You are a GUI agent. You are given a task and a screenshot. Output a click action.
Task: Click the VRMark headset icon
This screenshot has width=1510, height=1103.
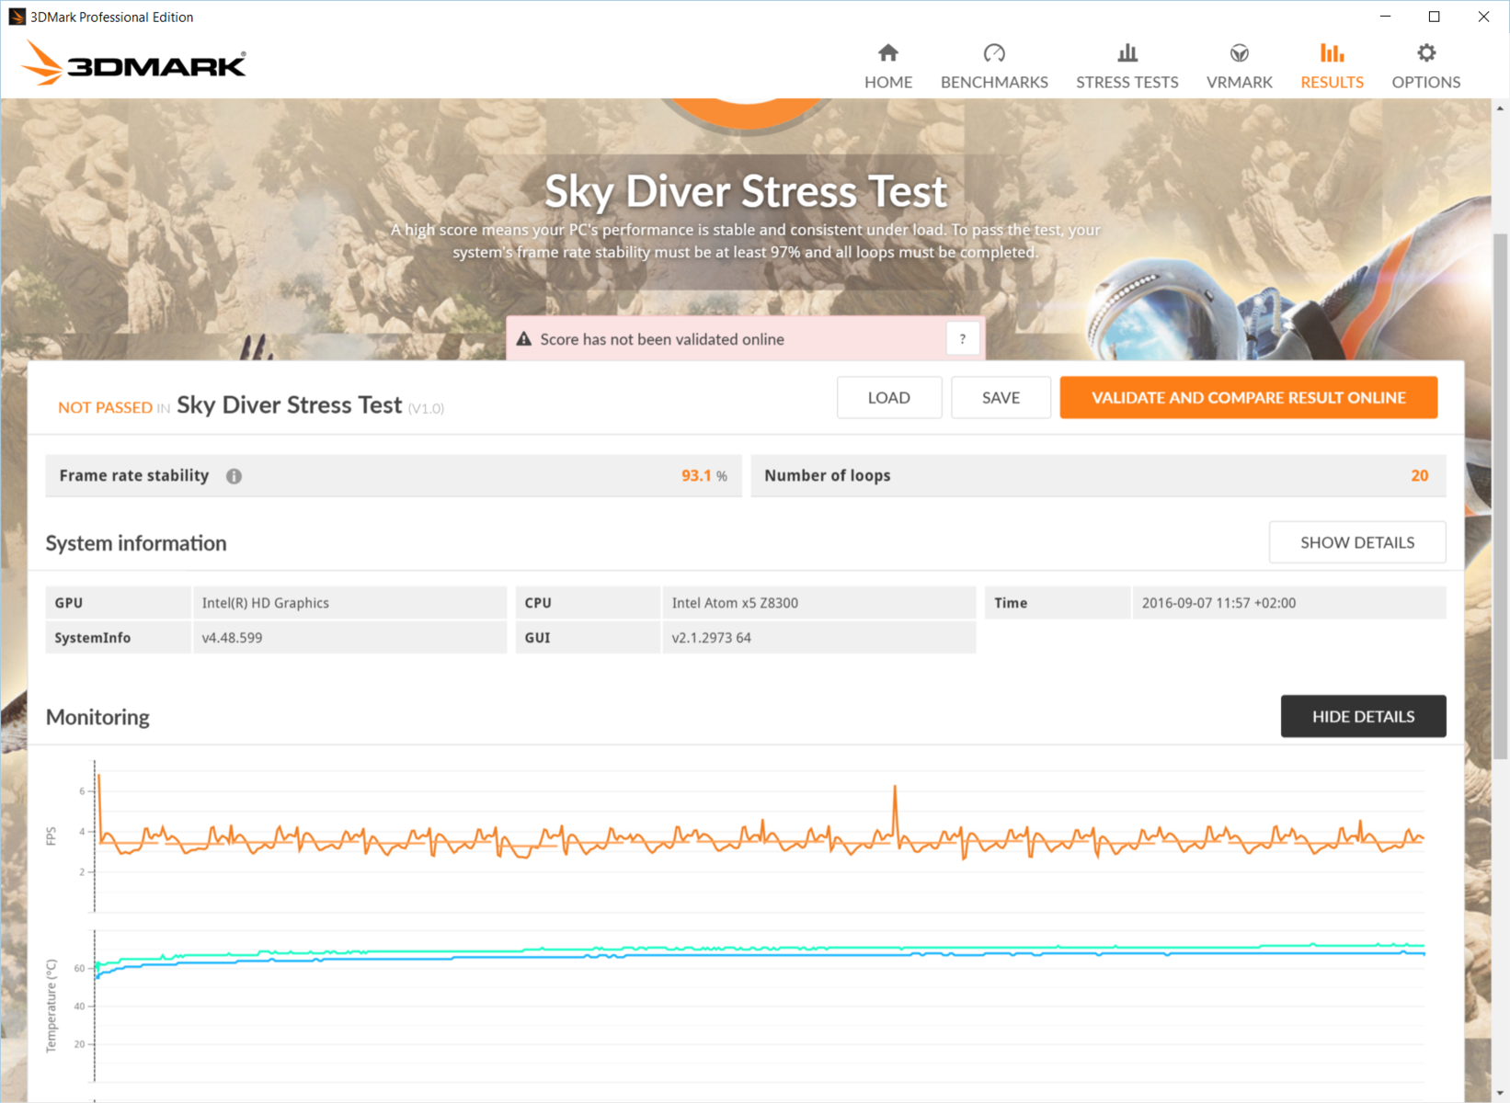(x=1239, y=52)
